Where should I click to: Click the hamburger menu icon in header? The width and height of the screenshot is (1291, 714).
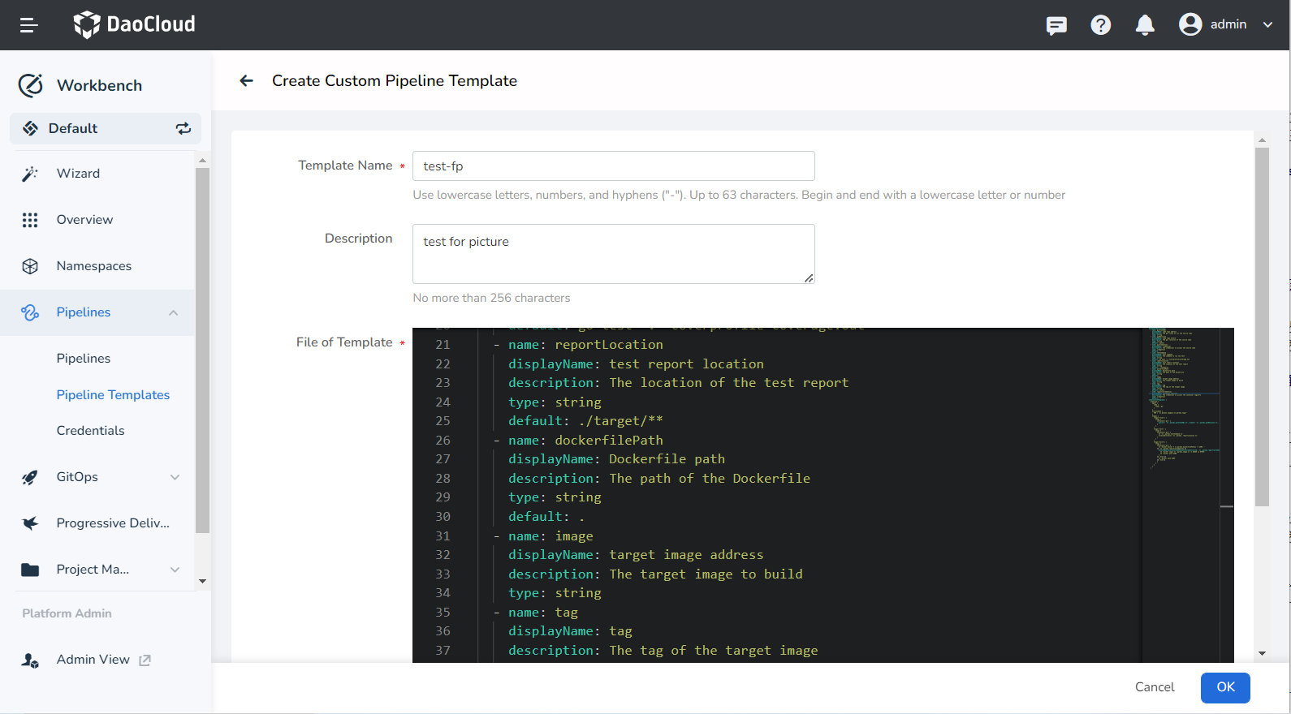point(29,25)
